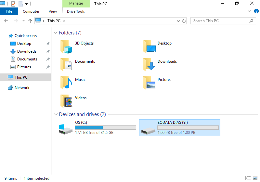Click the OS (C:) capacity usage bar
This screenshot has width=260, height=182.
pyautogui.click(x=105, y=127)
